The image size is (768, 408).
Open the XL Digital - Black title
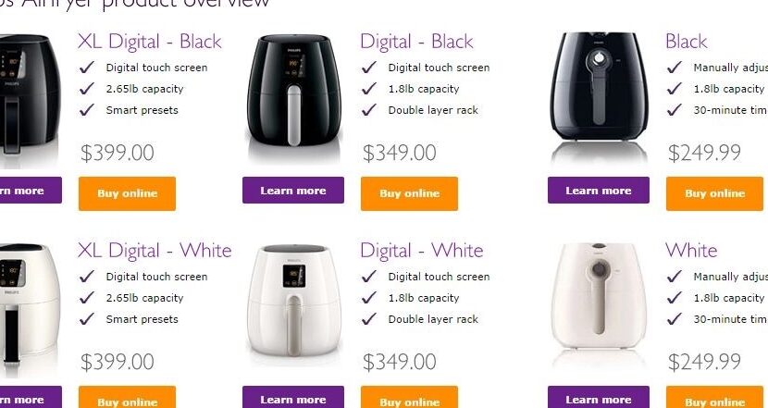149,41
